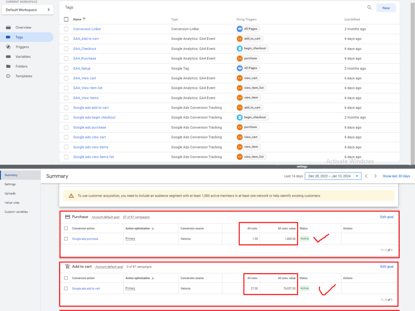
Task: Go to previous date range arrow
Action: (x=366, y=176)
